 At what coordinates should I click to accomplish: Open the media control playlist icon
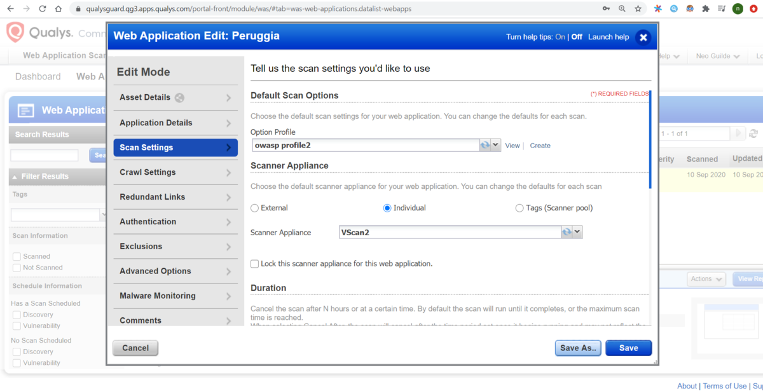[722, 9]
